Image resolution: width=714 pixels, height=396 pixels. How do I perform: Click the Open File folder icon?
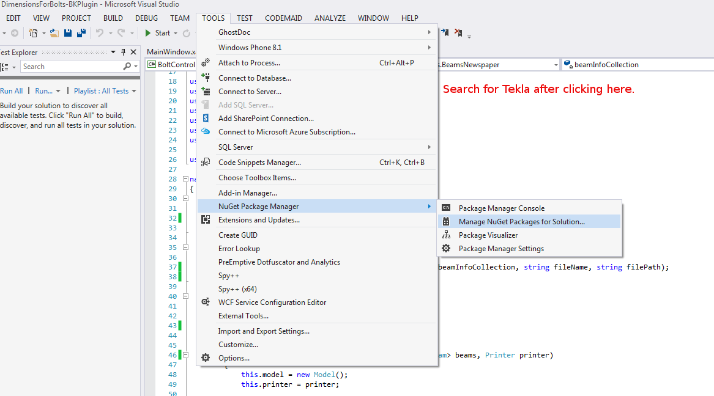point(54,33)
